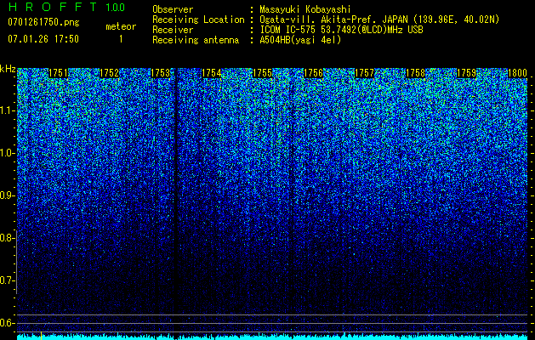Viewport: 535px width, 340px height.
Task: Click the Receiver label
Action: pos(173,30)
